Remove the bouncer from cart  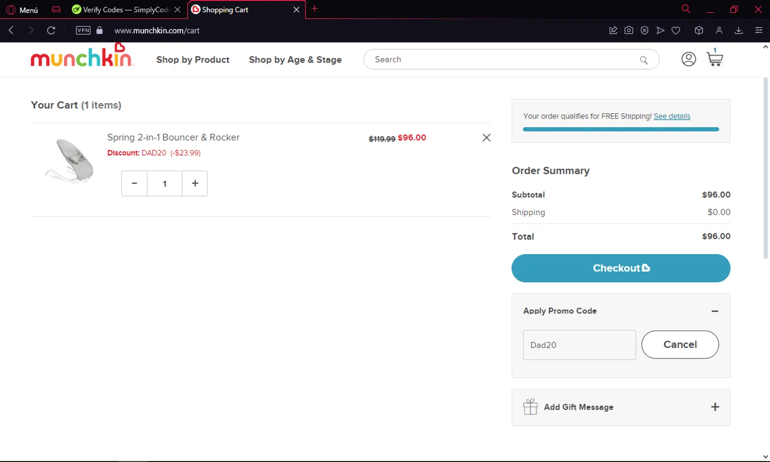tap(487, 138)
